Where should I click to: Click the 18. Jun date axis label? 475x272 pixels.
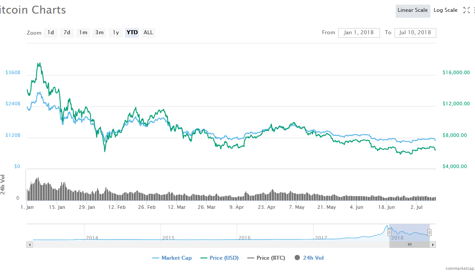pyautogui.click(x=387, y=208)
